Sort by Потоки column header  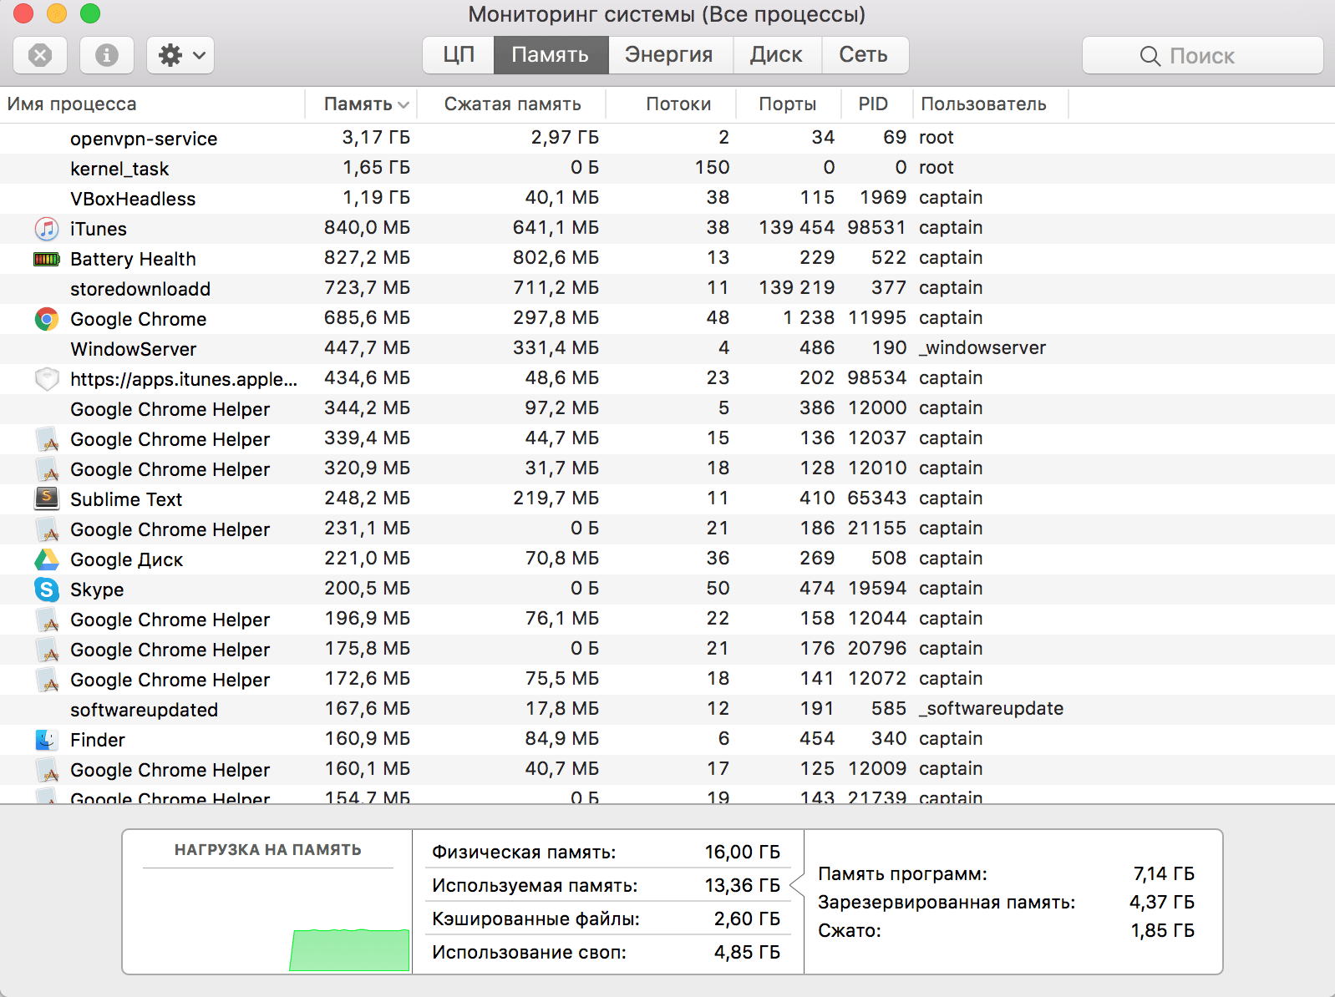[671, 104]
